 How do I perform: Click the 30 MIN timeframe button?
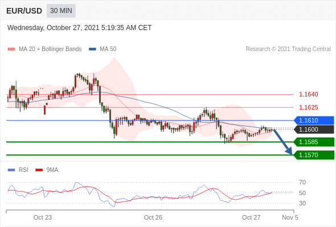61,11
